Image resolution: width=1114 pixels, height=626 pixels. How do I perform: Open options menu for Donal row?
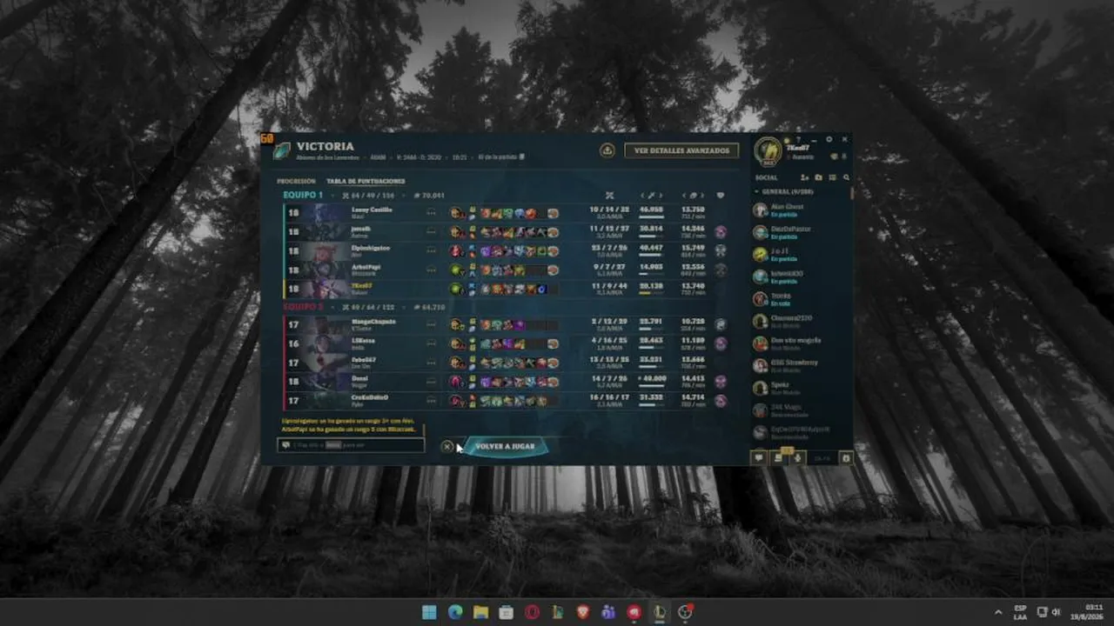pos(432,381)
